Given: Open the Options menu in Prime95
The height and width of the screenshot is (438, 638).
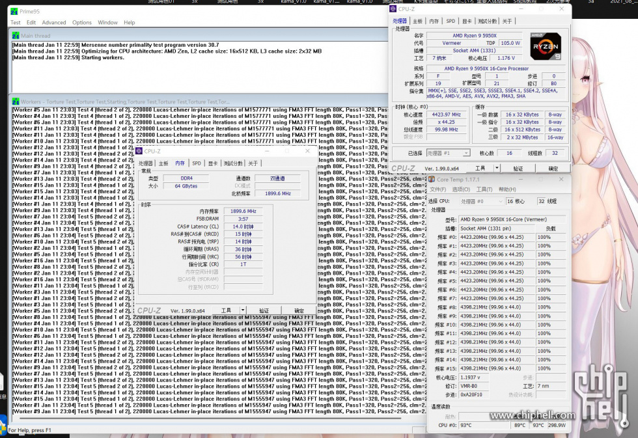Looking at the screenshot, I should click(82, 22).
